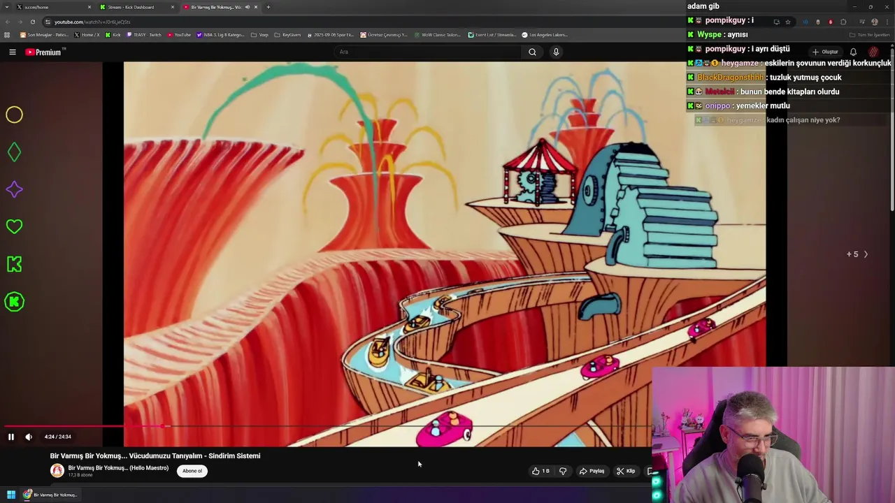Click the Paylaş share button
Image resolution: width=895 pixels, height=503 pixels.
(x=592, y=471)
